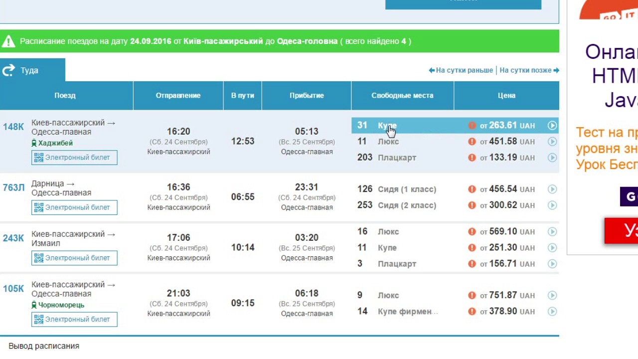Go to На сутки позже schedule
Viewport: 638px width, 359px height.
coord(529,70)
